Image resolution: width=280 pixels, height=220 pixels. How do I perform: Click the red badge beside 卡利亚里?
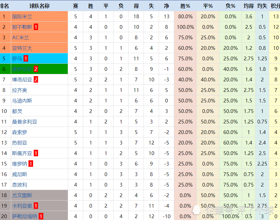[x=36, y=206]
